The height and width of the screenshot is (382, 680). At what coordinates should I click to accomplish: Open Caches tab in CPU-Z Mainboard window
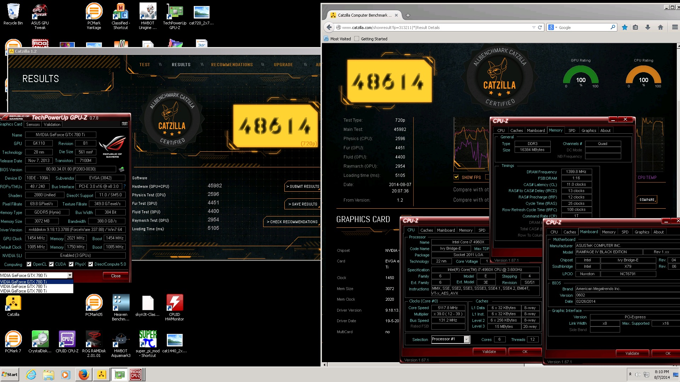tap(569, 232)
